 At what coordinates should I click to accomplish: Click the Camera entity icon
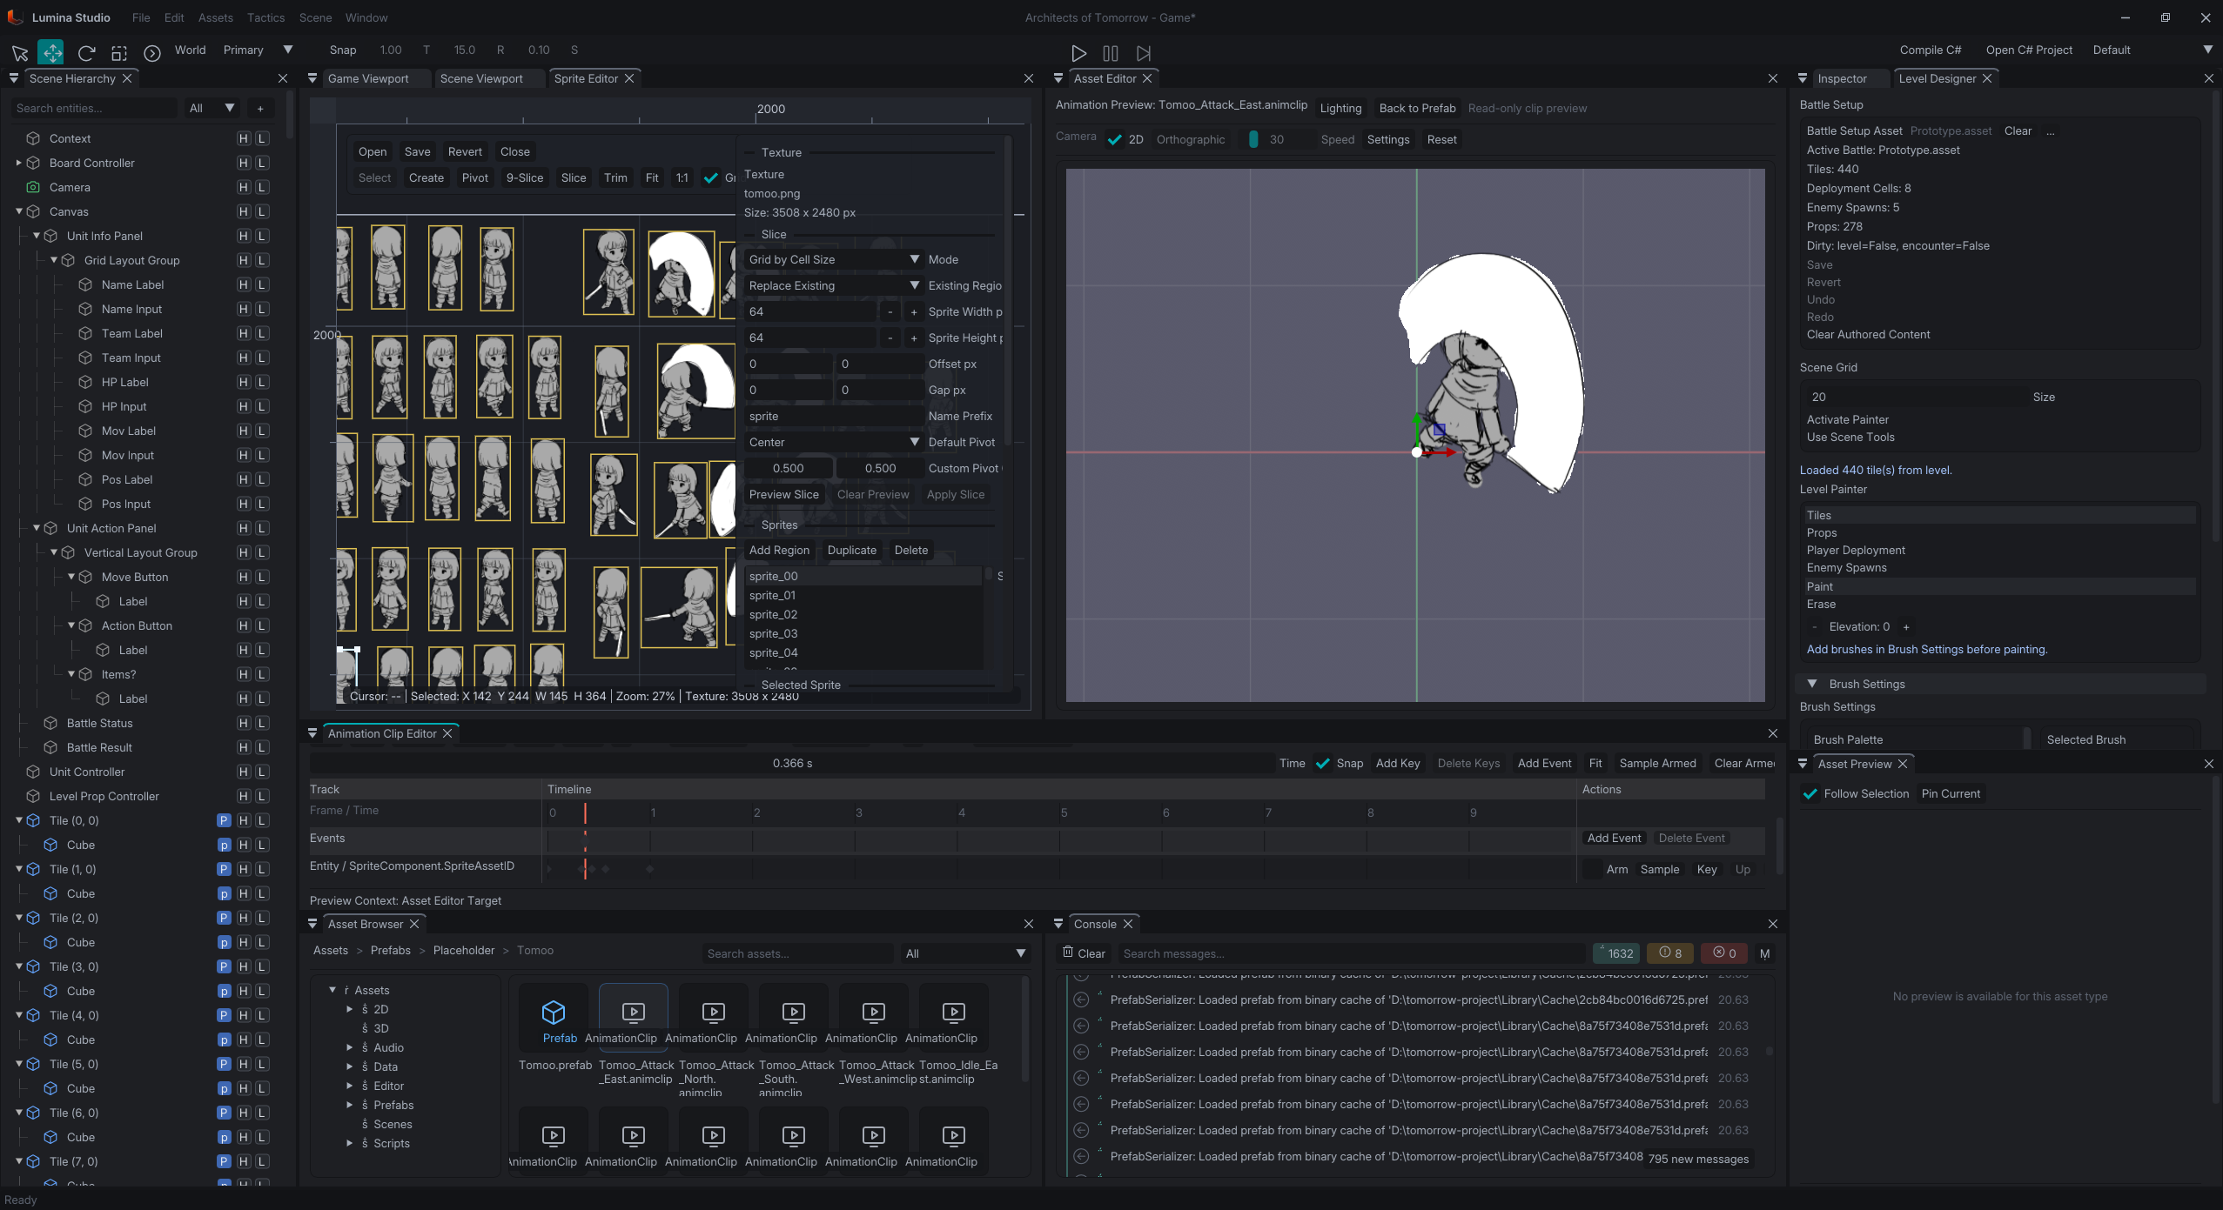coord(33,187)
